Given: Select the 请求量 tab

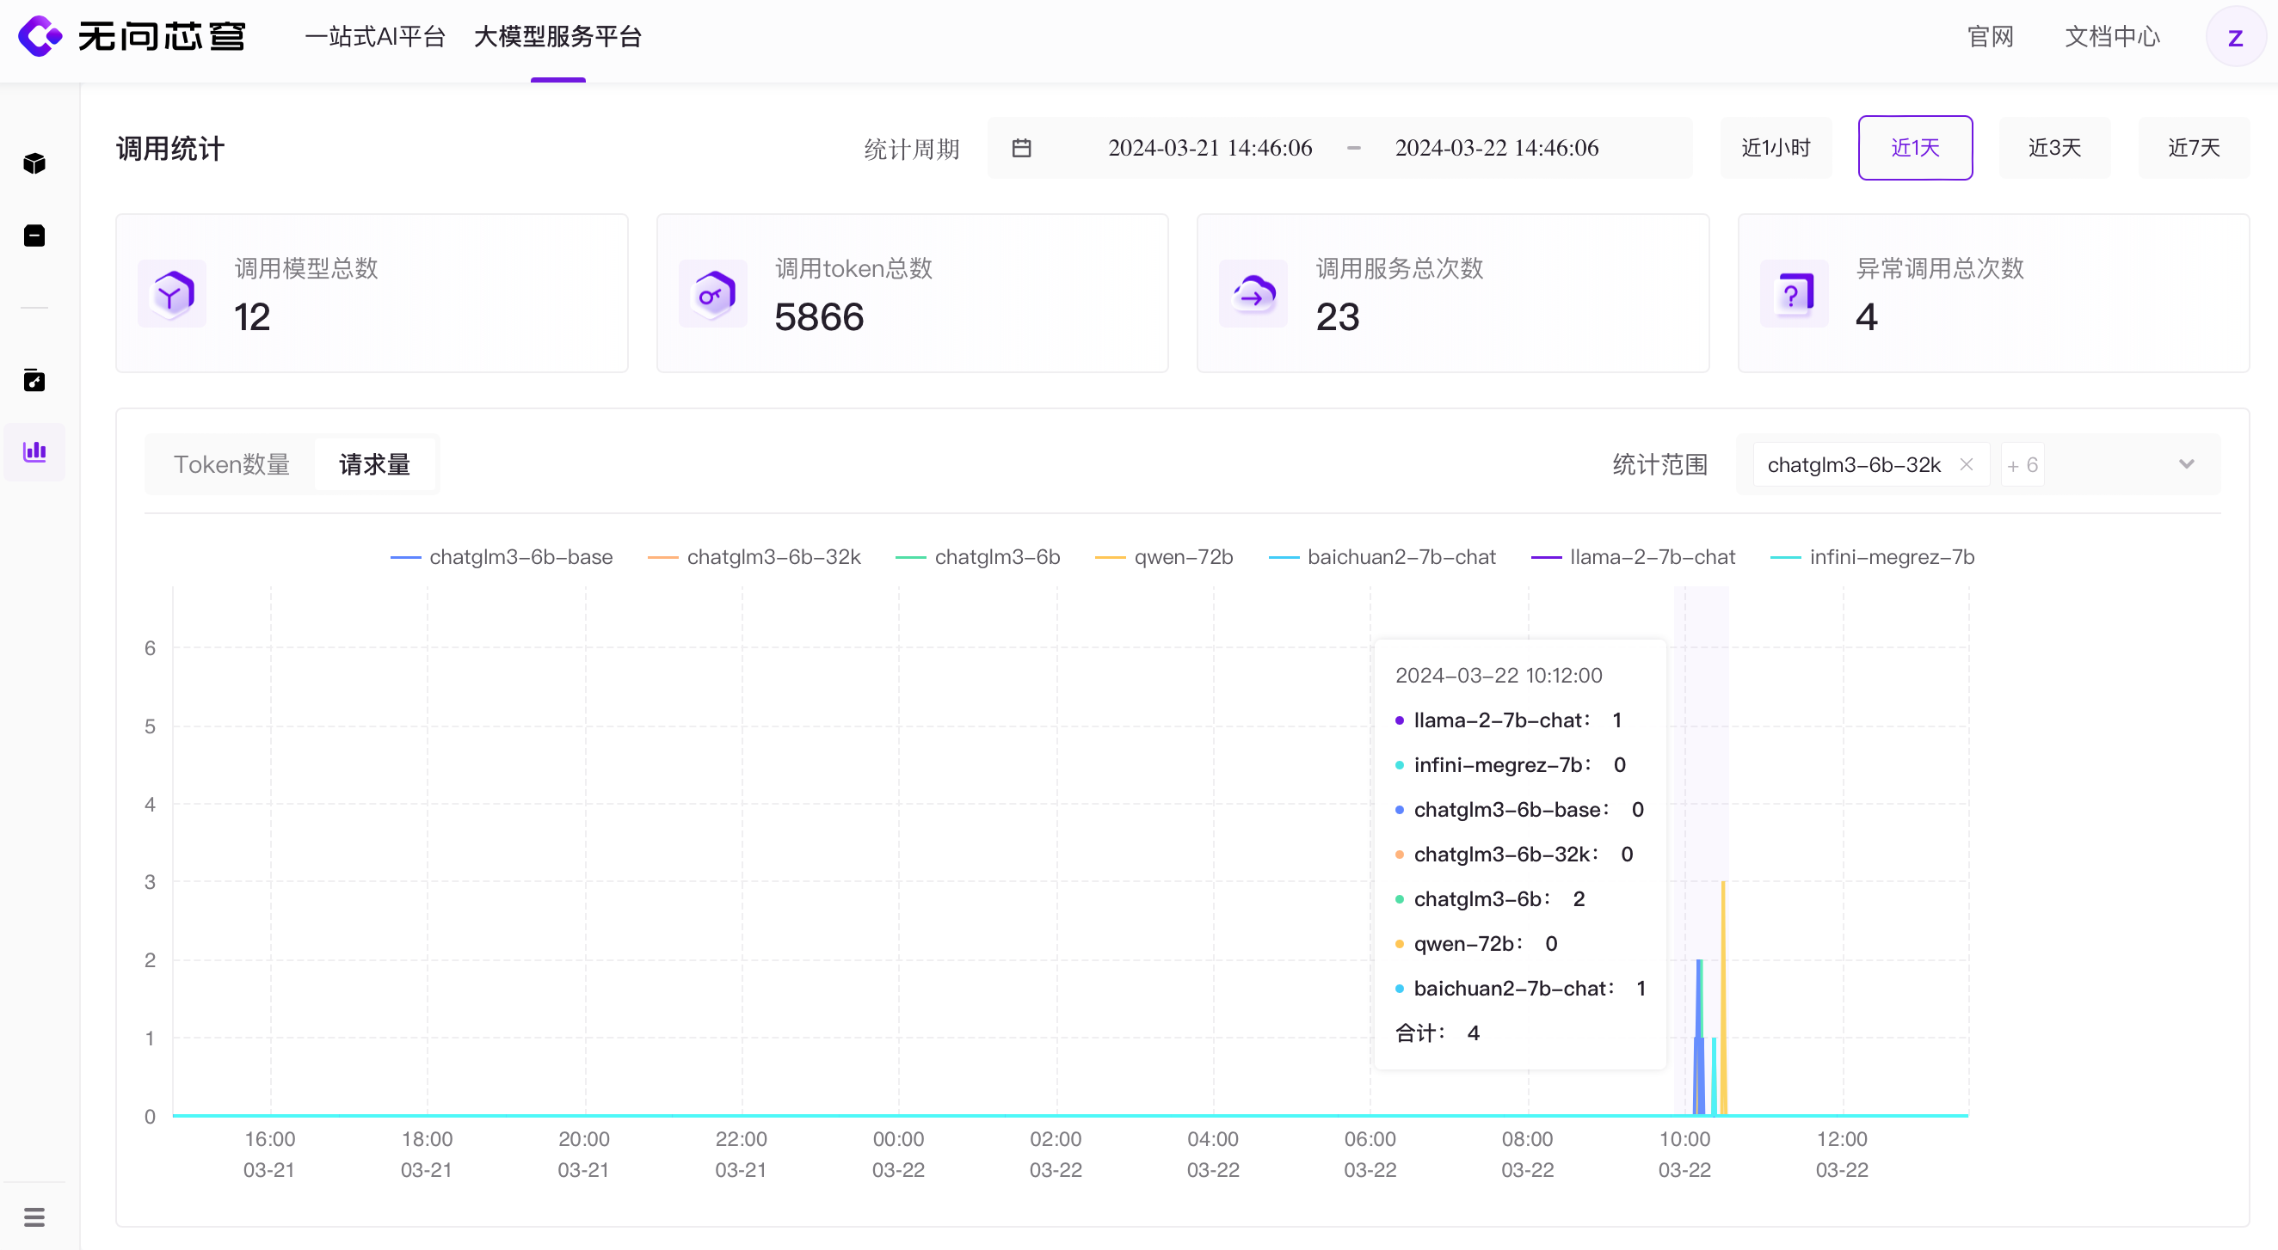Looking at the screenshot, I should point(375,464).
